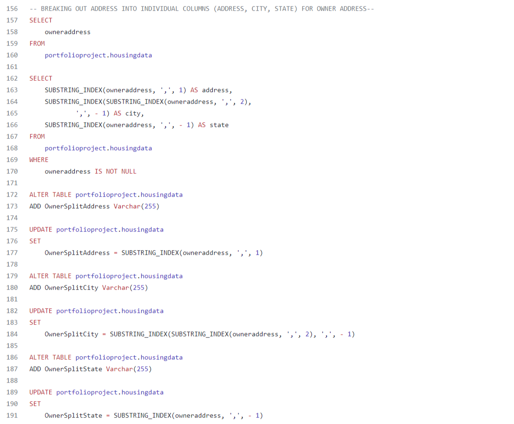Click 'ALTER TABLE' on line 179
This screenshot has width=514, height=424.
pos(50,276)
